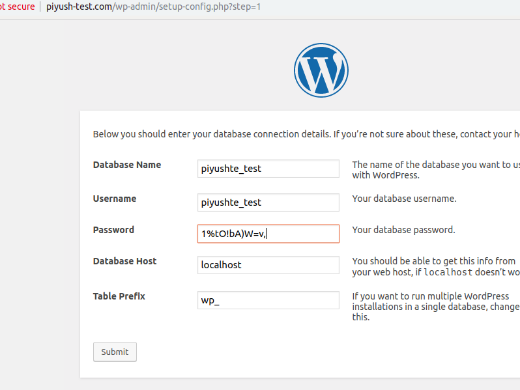Click into the Password input field
This screenshot has width=520, height=390.
pyautogui.click(x=268, y=234)
